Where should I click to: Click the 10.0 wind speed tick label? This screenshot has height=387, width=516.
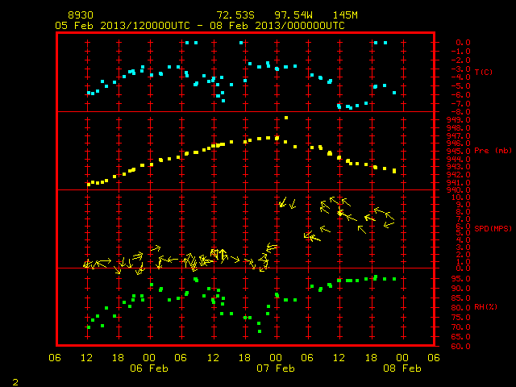pos(460,198)
